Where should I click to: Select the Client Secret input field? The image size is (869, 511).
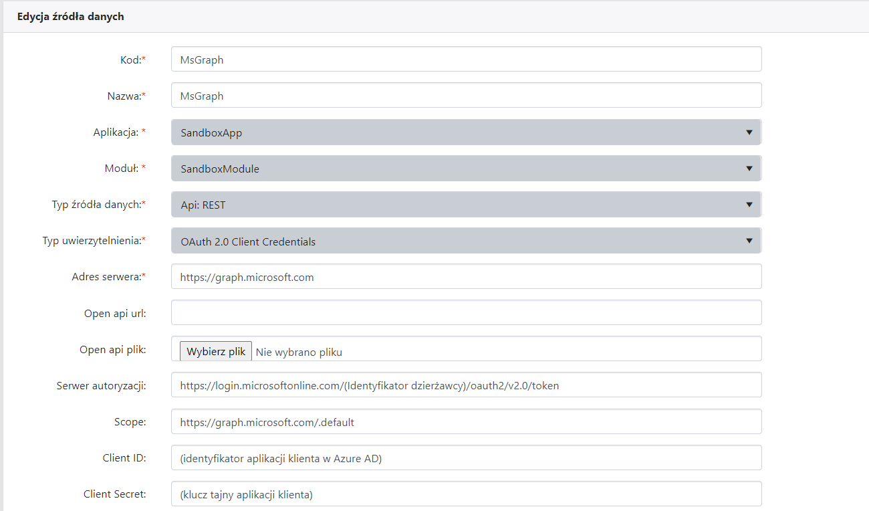pyautogui.click(x=466, y=494)
